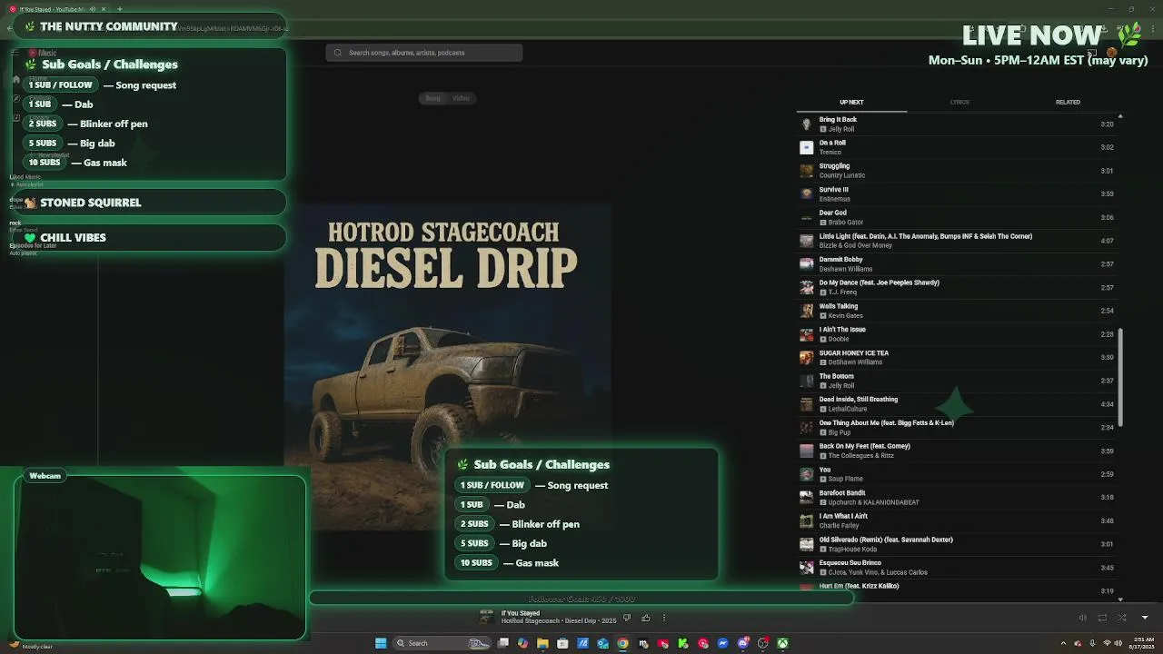Screen dimensions: 1163x654
Task: Play Walls Talking by Kevin Gates
Action: (x=959, y=311)
